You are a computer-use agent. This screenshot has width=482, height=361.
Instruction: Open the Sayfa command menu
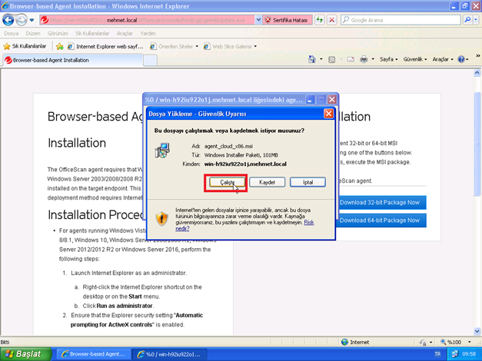tap(388, 59)
